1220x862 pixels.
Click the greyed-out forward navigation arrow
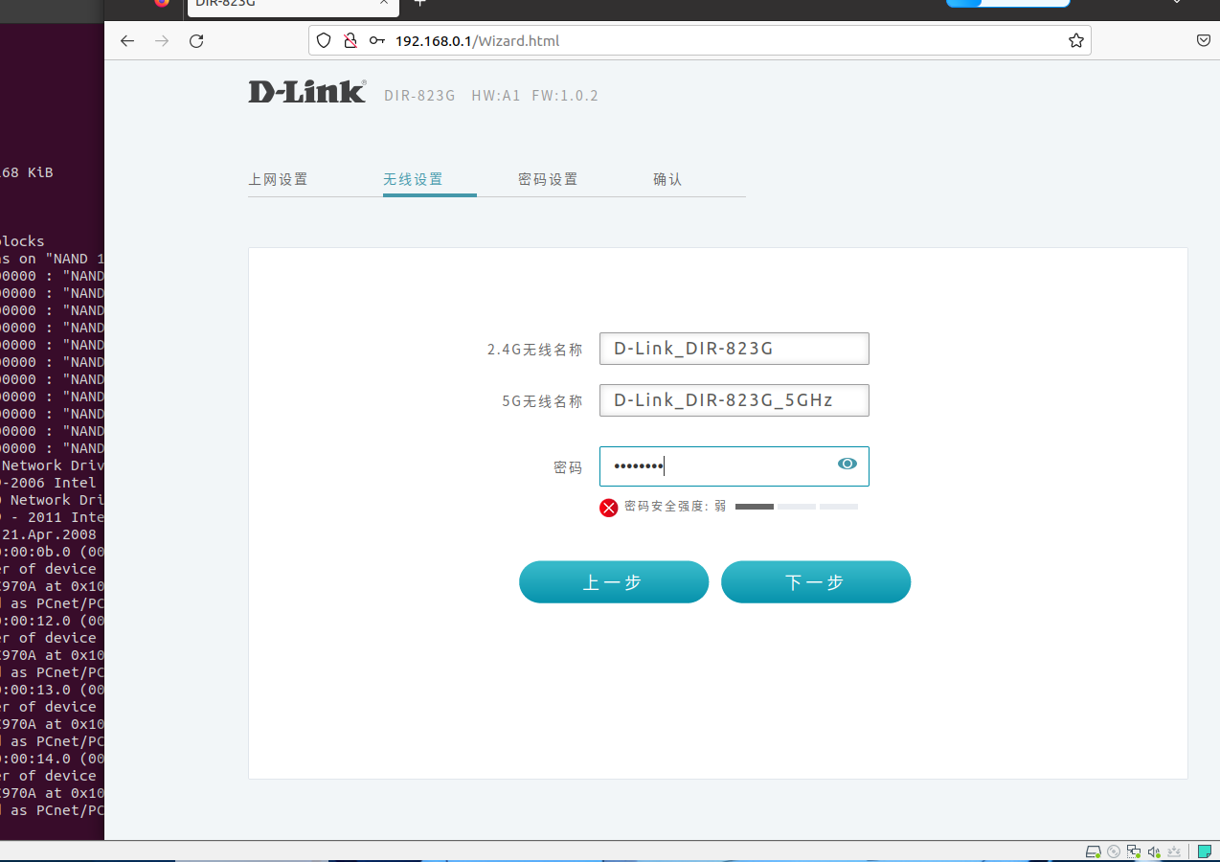(x=162, y=41)
